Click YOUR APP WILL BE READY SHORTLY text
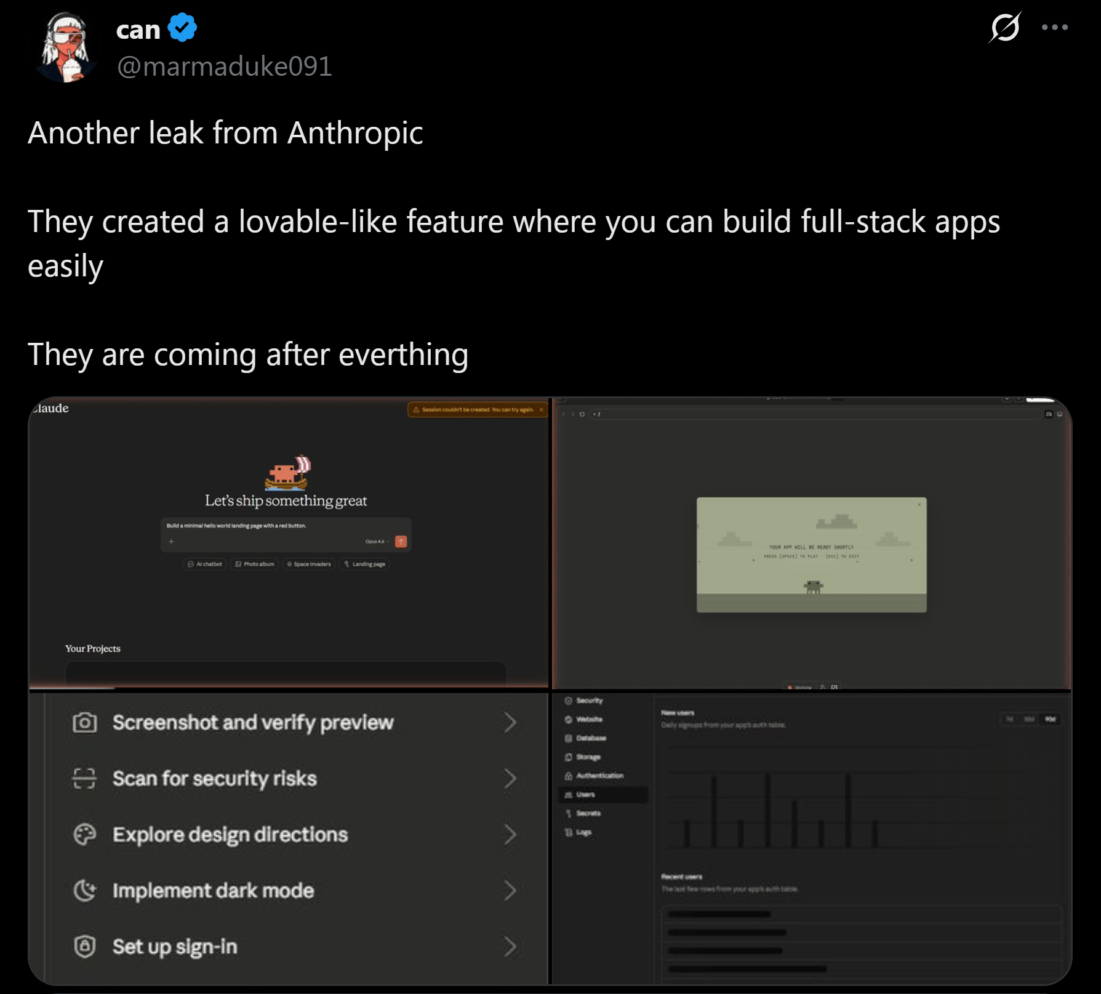The image size is (1101, 994). click(812, 547)
